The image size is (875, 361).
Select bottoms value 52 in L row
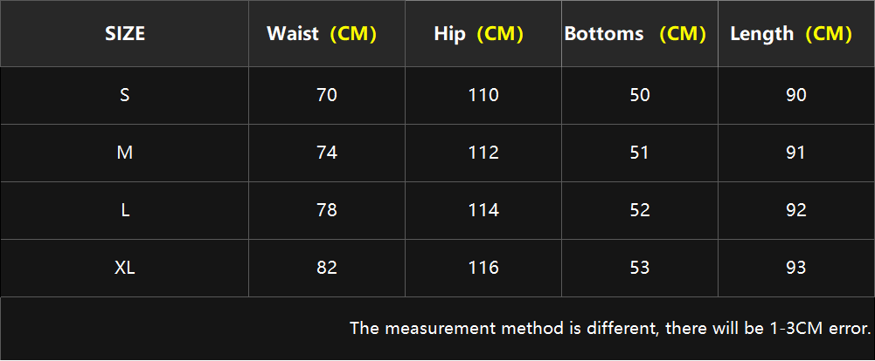[640, 211]
